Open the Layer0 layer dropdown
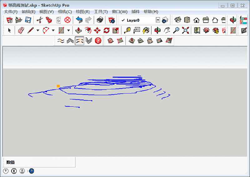250x177 pixels. 157,20
